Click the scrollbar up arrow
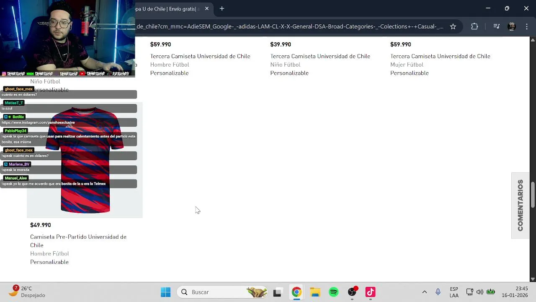Screen dimensions: 536x302 (x=533, y=40)
